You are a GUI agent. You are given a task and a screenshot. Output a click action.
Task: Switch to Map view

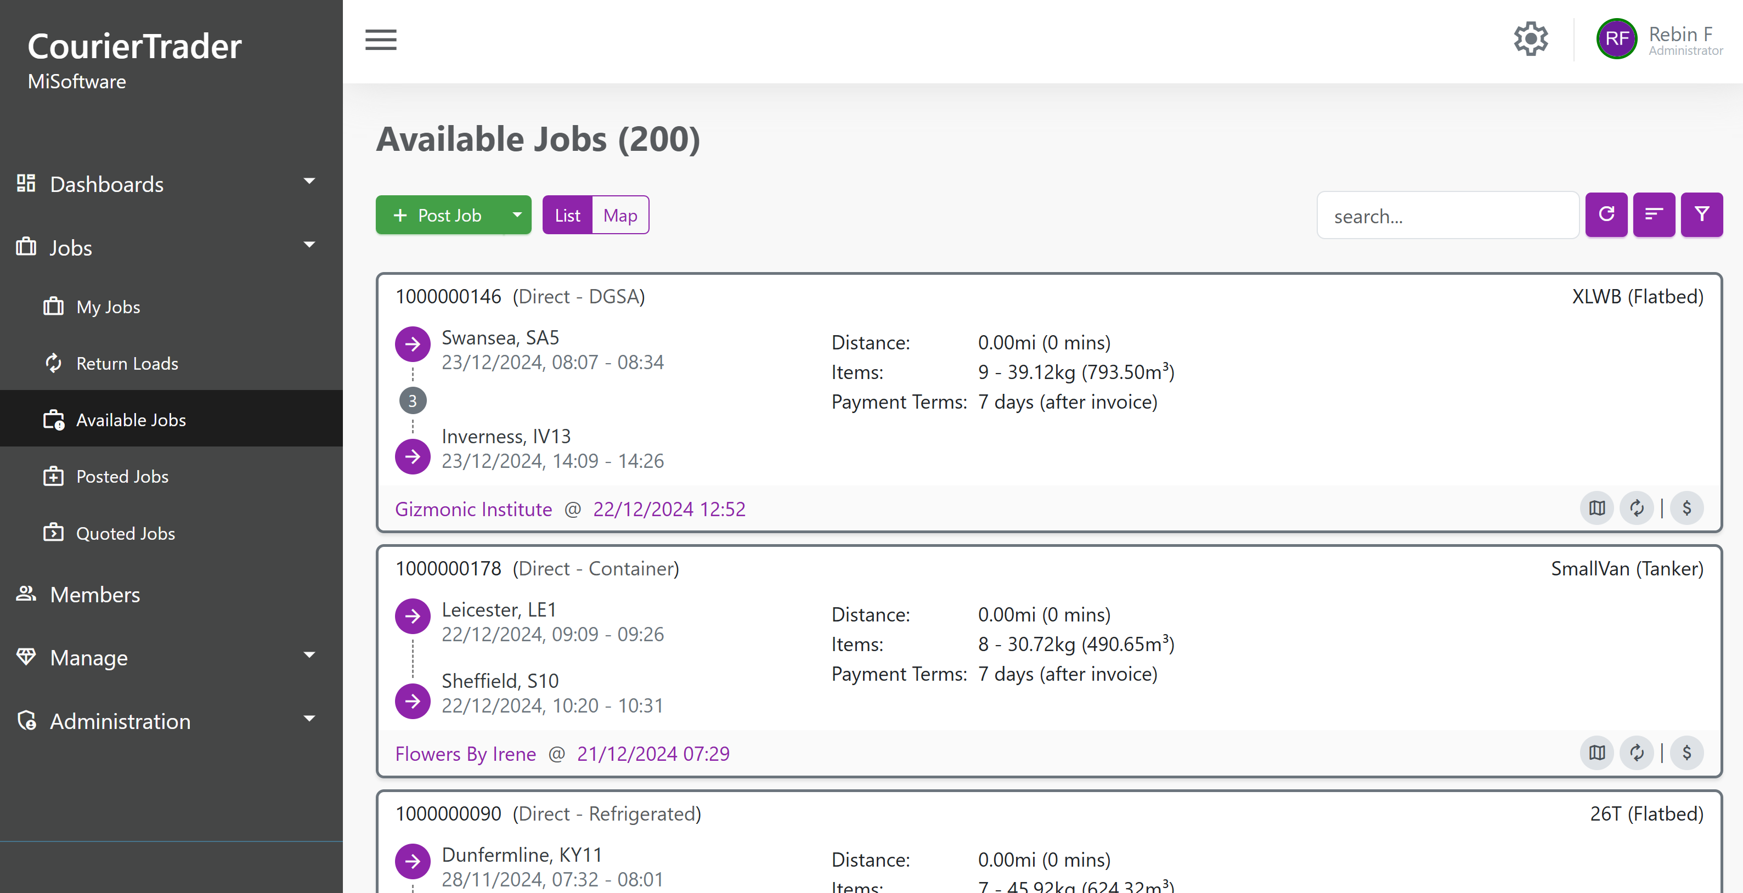pos(620,215)
